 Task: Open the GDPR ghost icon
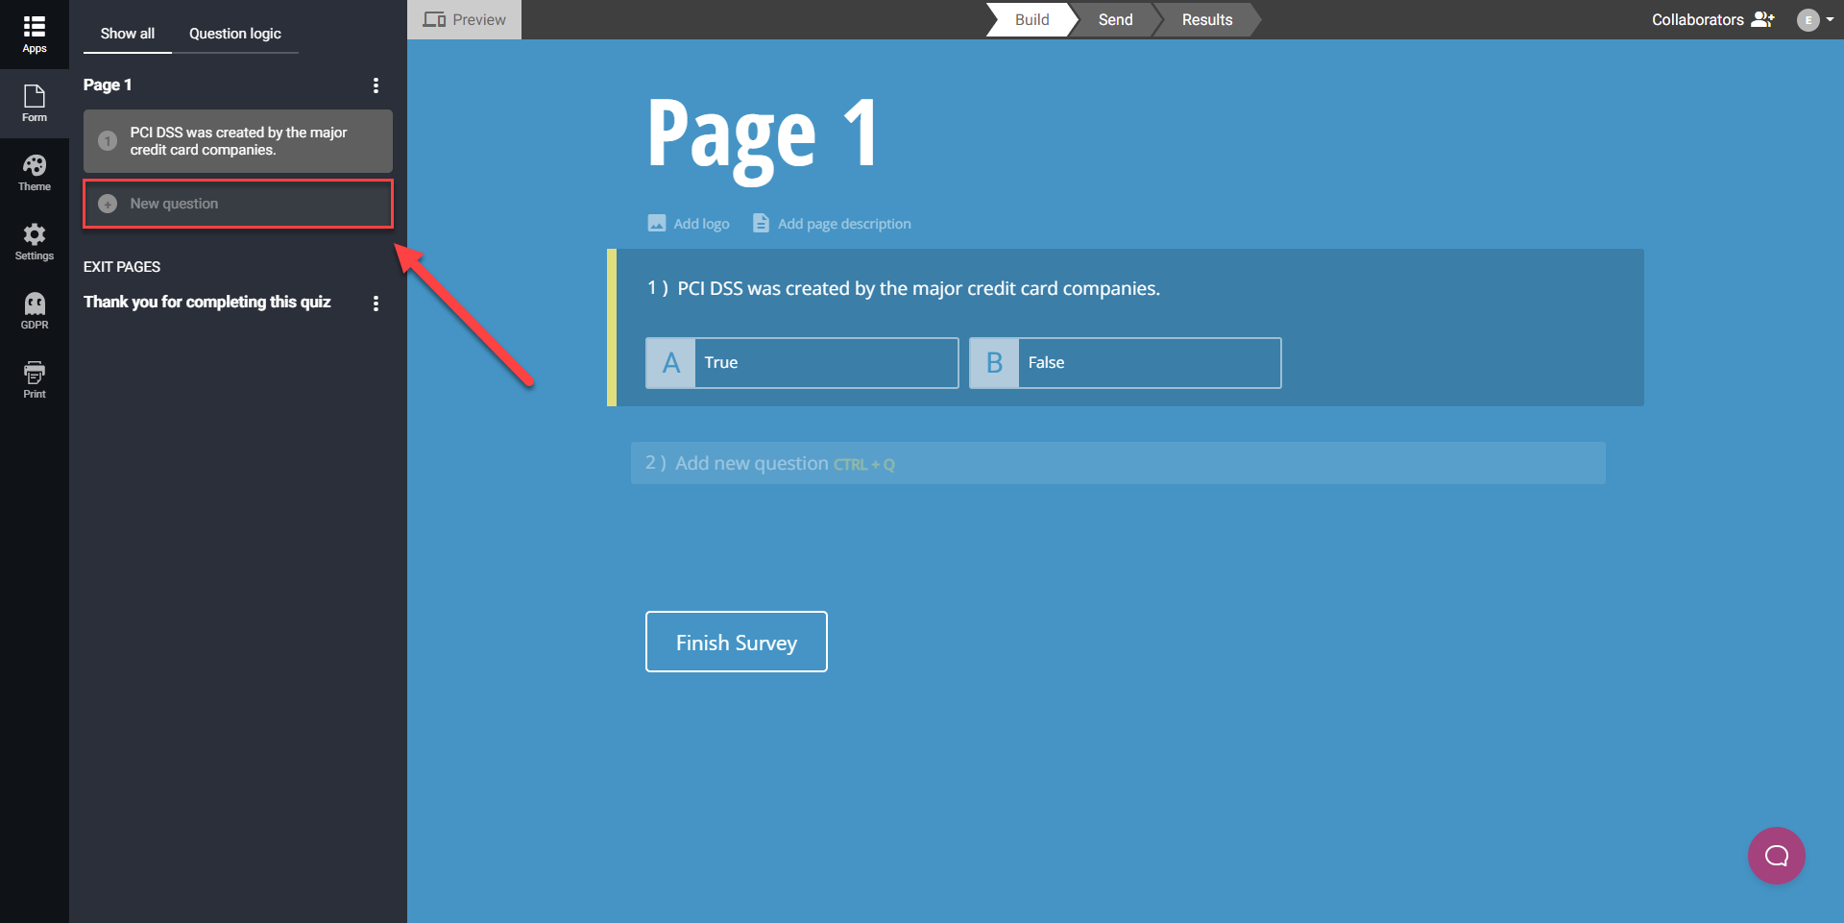35,304
